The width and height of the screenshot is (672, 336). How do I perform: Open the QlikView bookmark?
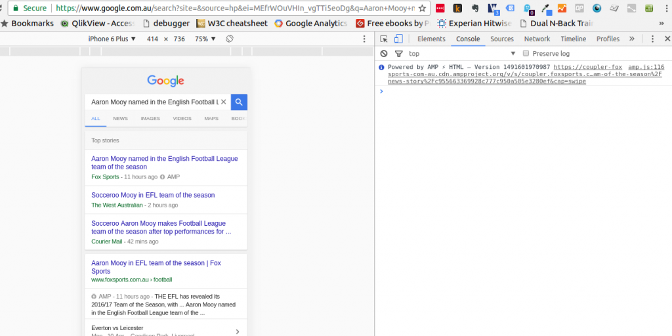point(98,24)
